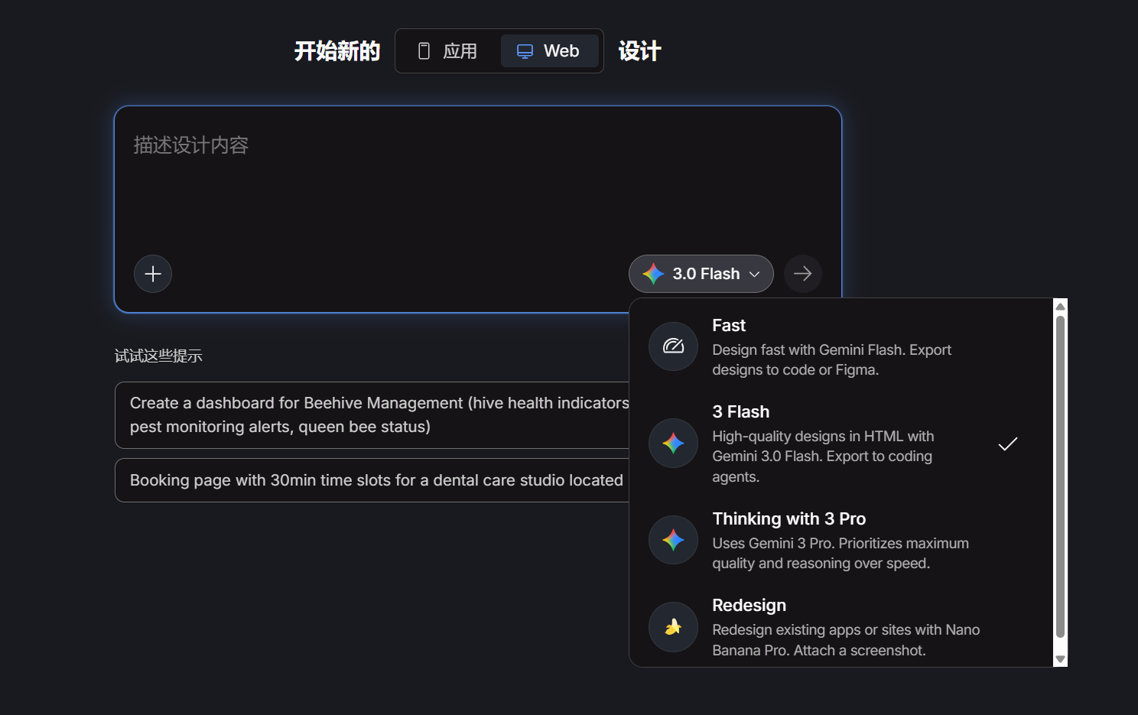
Task: Choose the Redesign model option
Action: click(840, 627)
